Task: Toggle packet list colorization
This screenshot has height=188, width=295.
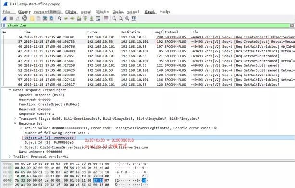Action: pos(106,18)
